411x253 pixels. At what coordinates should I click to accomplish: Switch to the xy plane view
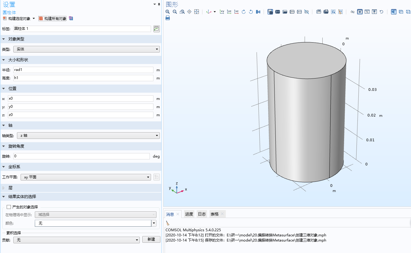(222, 12)
